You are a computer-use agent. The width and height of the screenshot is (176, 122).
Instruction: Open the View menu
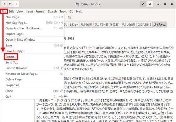(19, 11)
